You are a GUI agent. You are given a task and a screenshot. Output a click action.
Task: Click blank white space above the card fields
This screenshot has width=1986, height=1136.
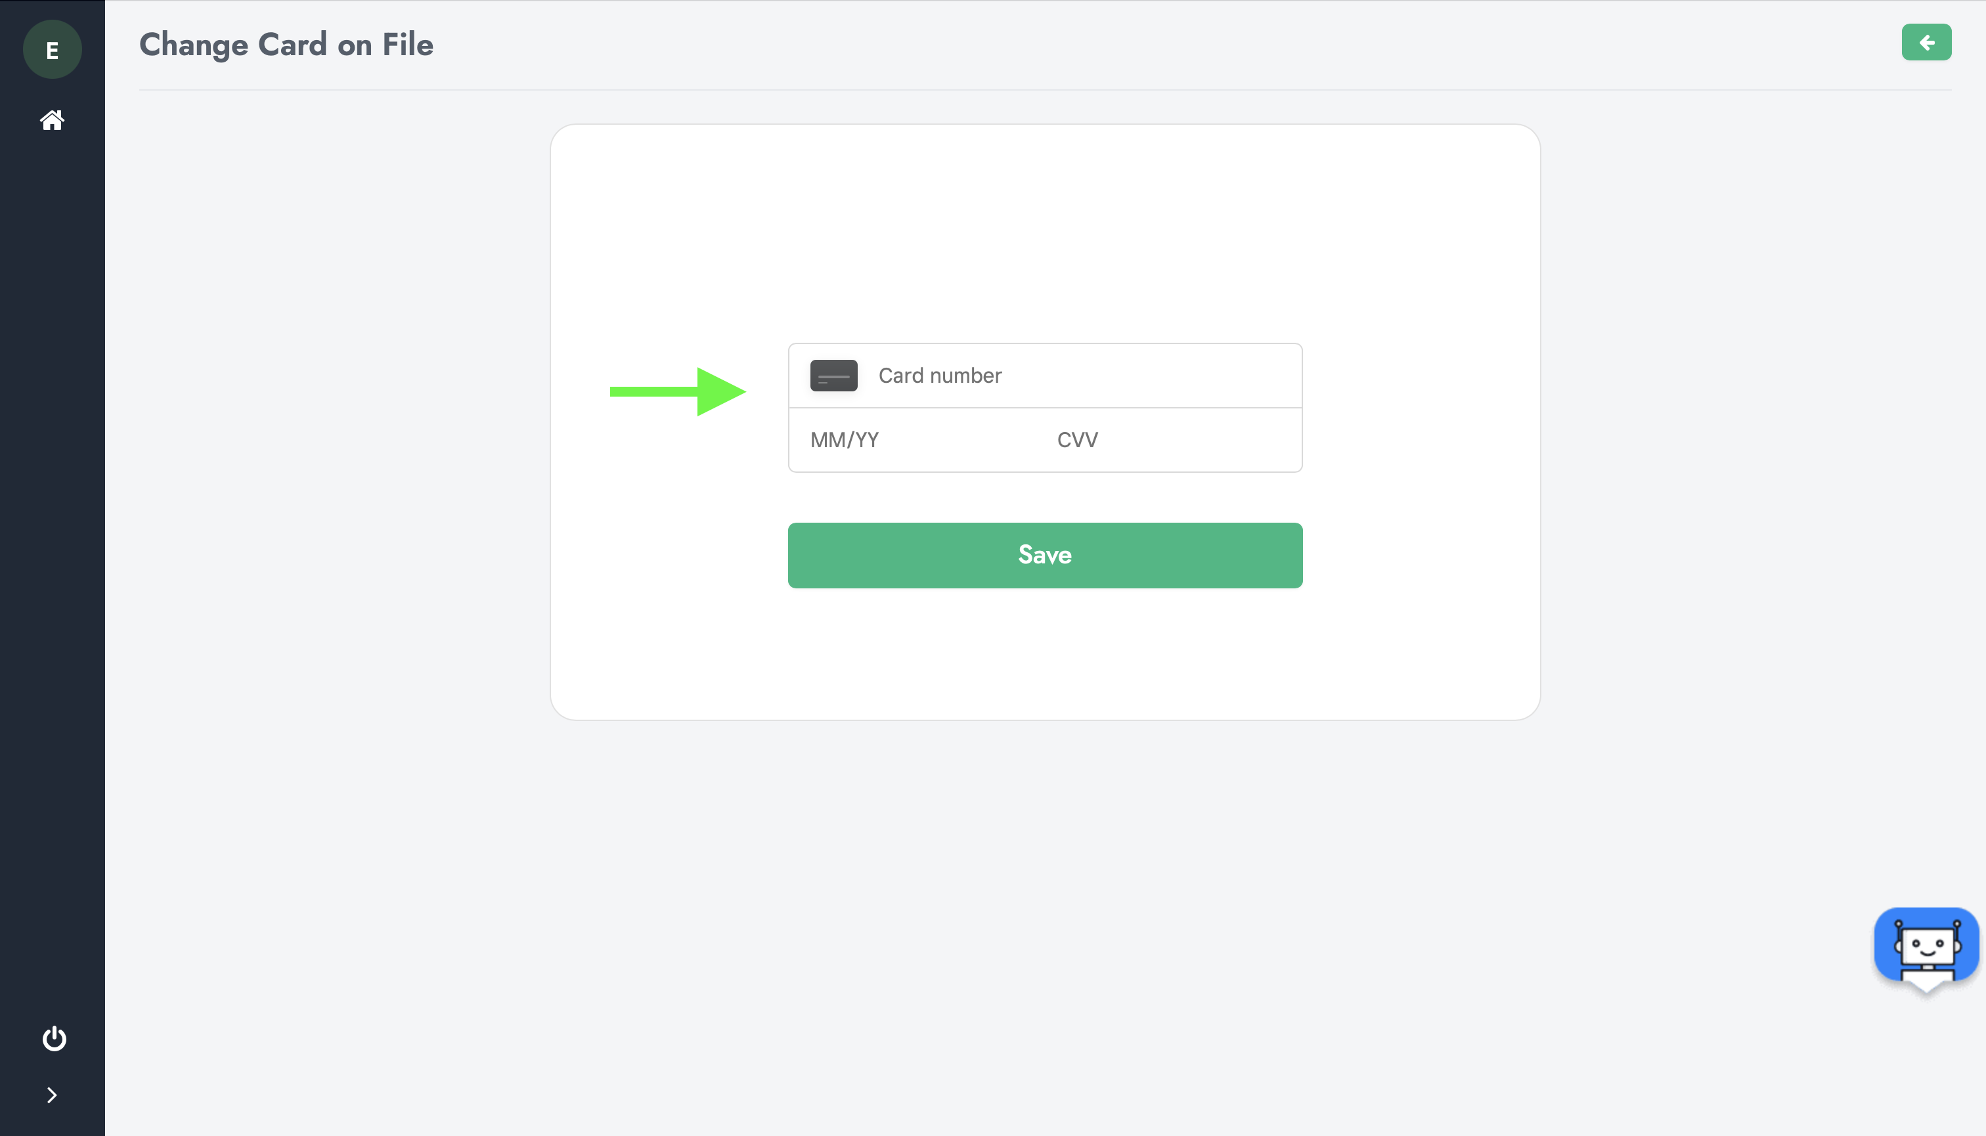[1044, 234]
